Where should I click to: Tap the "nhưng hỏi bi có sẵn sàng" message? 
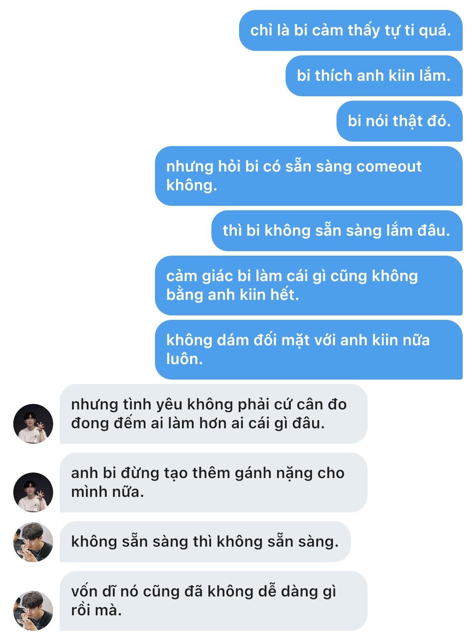coord(308,176)
